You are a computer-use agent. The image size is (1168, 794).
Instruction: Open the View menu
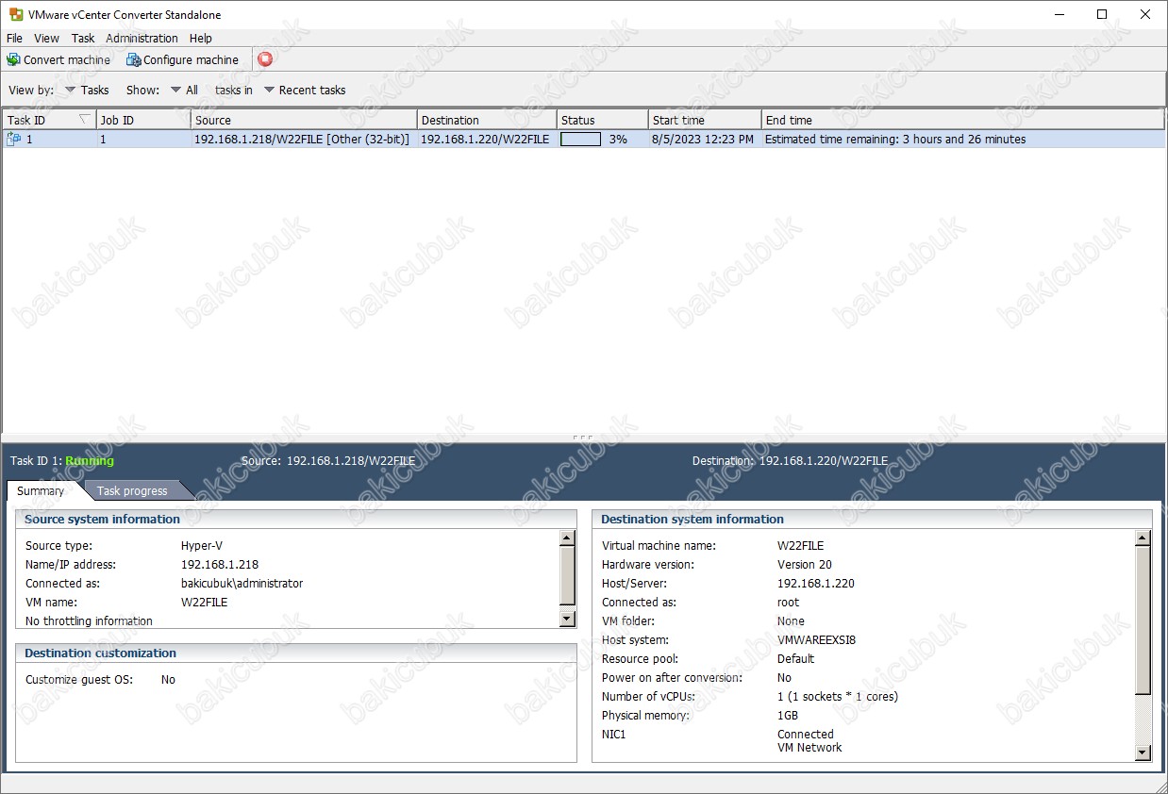coord(46,39)
